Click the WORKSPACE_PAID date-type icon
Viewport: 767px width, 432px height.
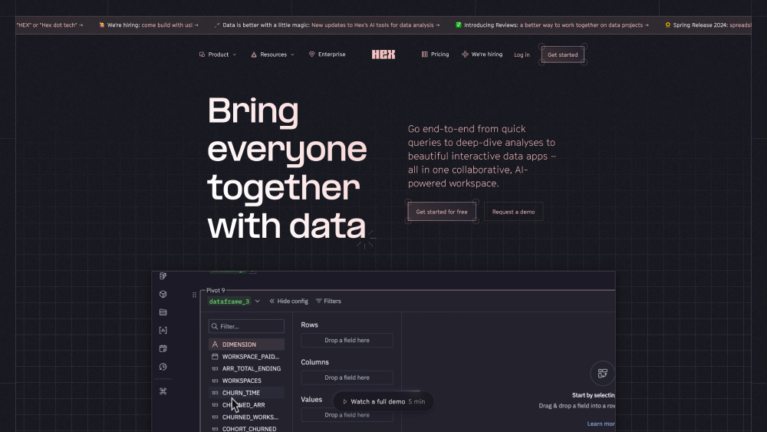click(x=215, y=357)
